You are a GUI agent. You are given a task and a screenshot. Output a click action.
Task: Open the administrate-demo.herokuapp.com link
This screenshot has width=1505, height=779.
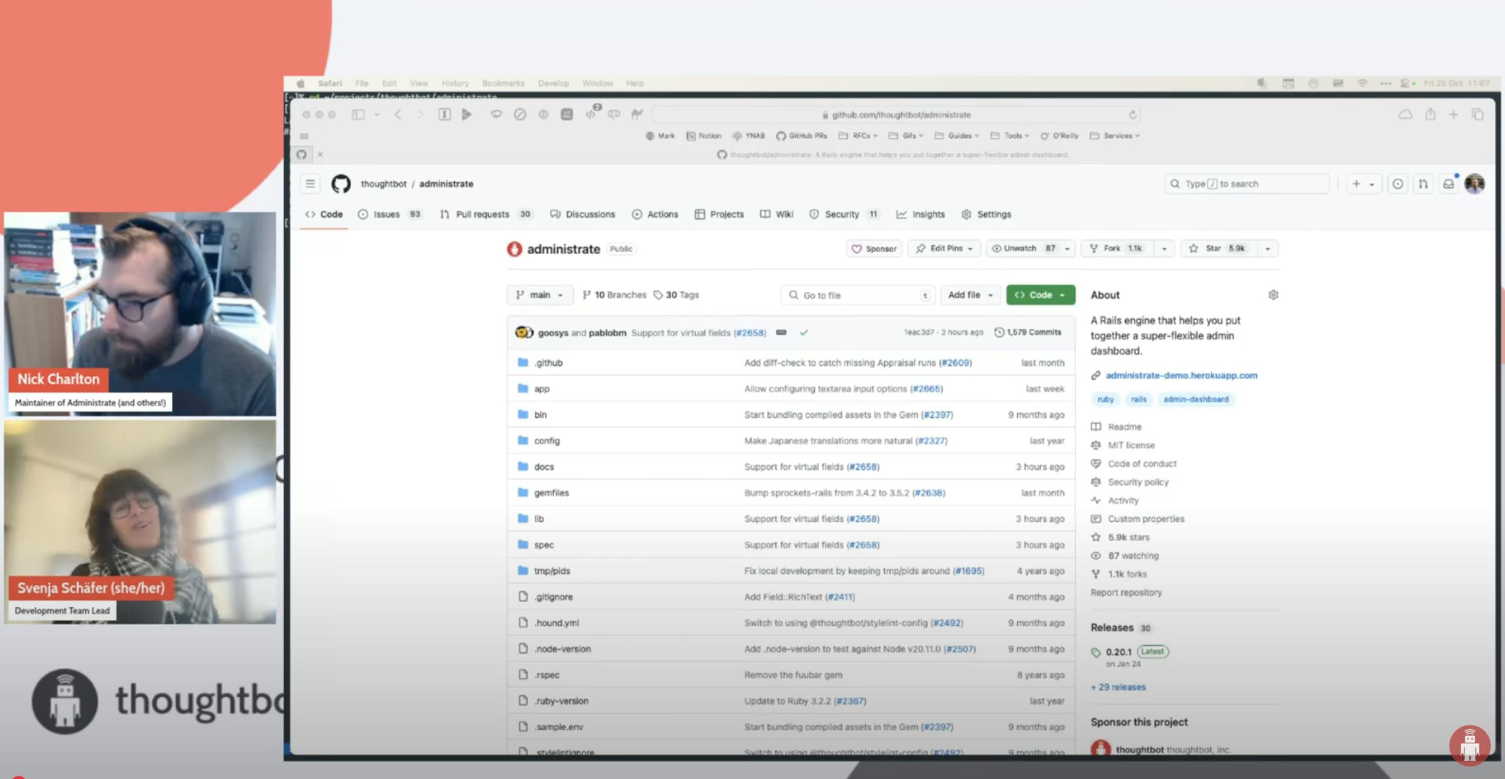tap(1181, 375)
